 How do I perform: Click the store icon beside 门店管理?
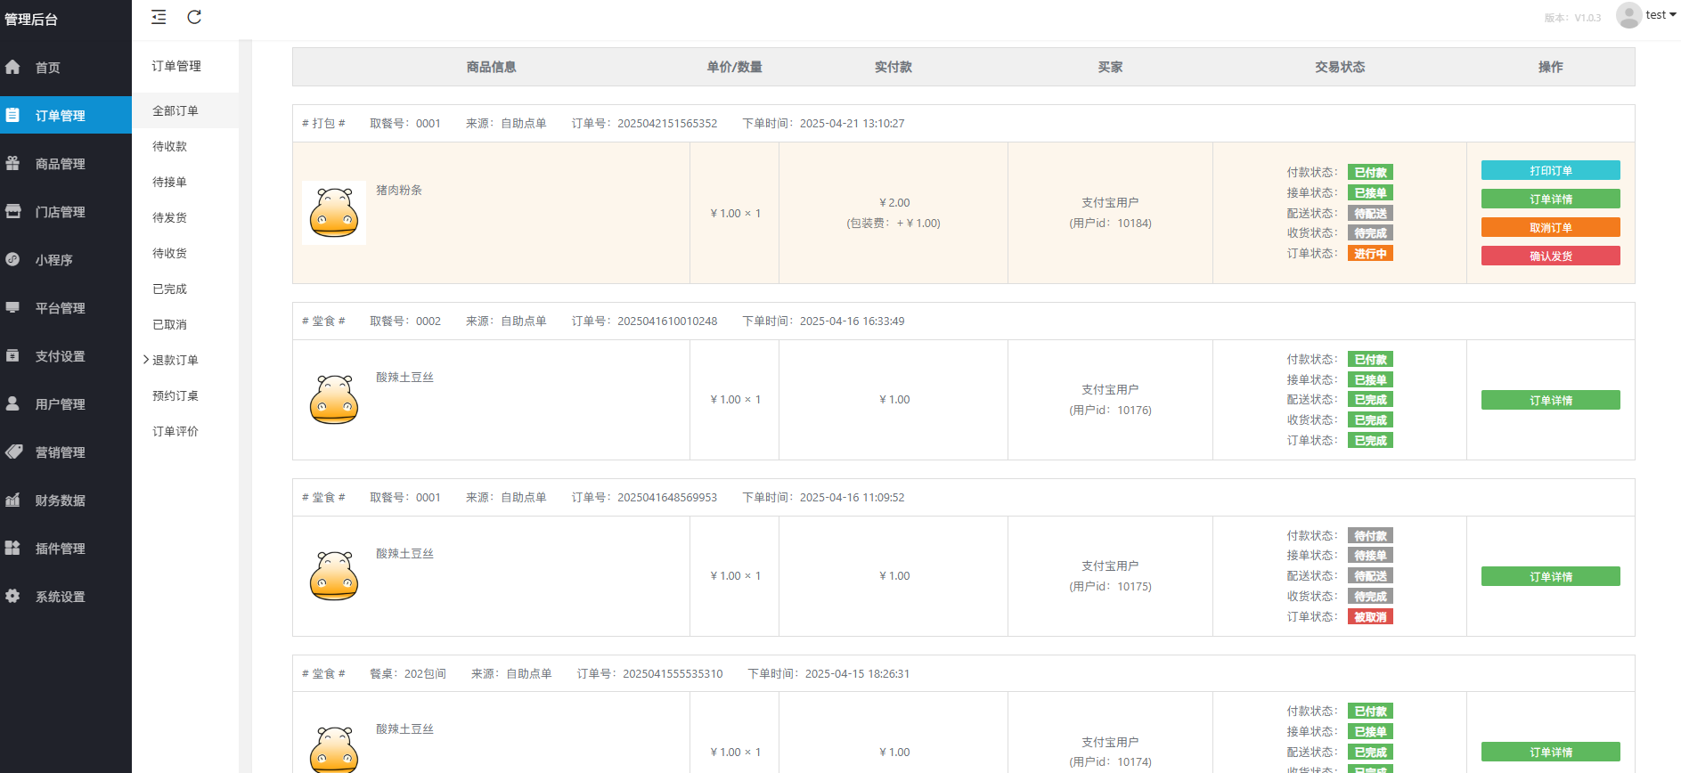click(x=12, y=211)
